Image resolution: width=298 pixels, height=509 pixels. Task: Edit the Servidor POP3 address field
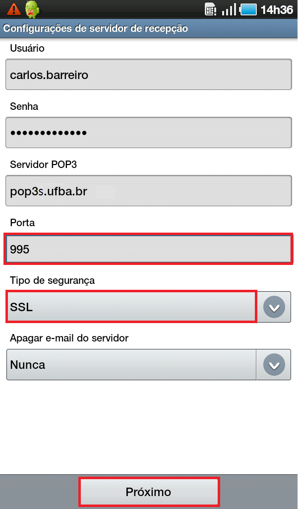click(x=148, y=190)
